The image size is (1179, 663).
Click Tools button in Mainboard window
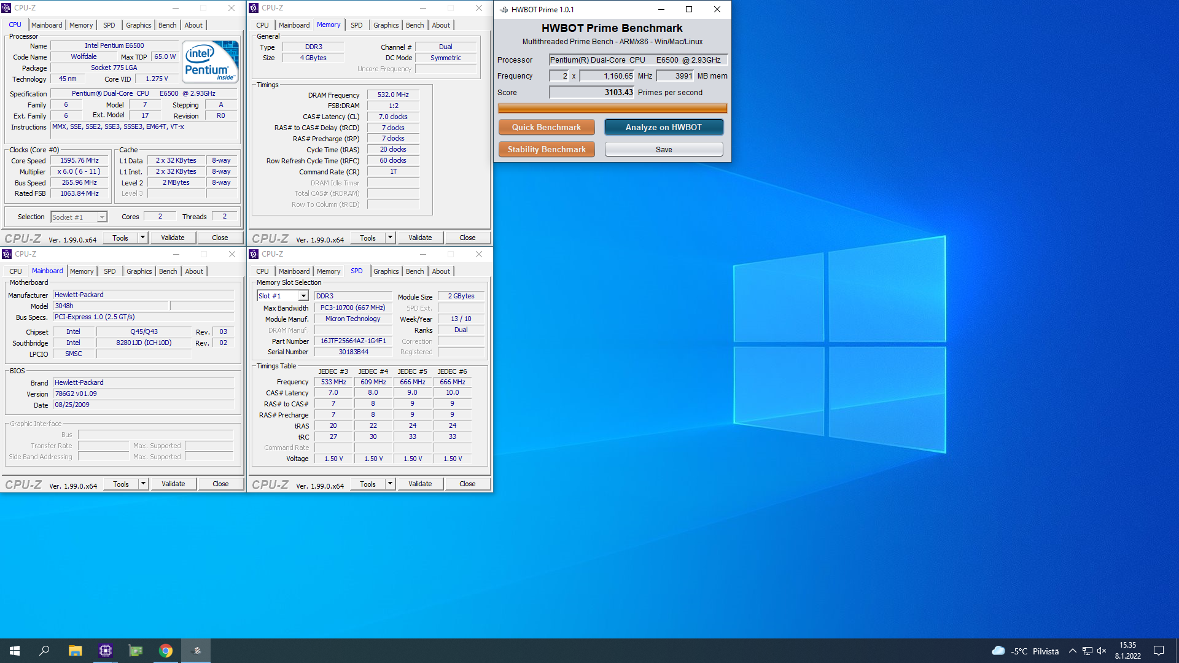121,484
